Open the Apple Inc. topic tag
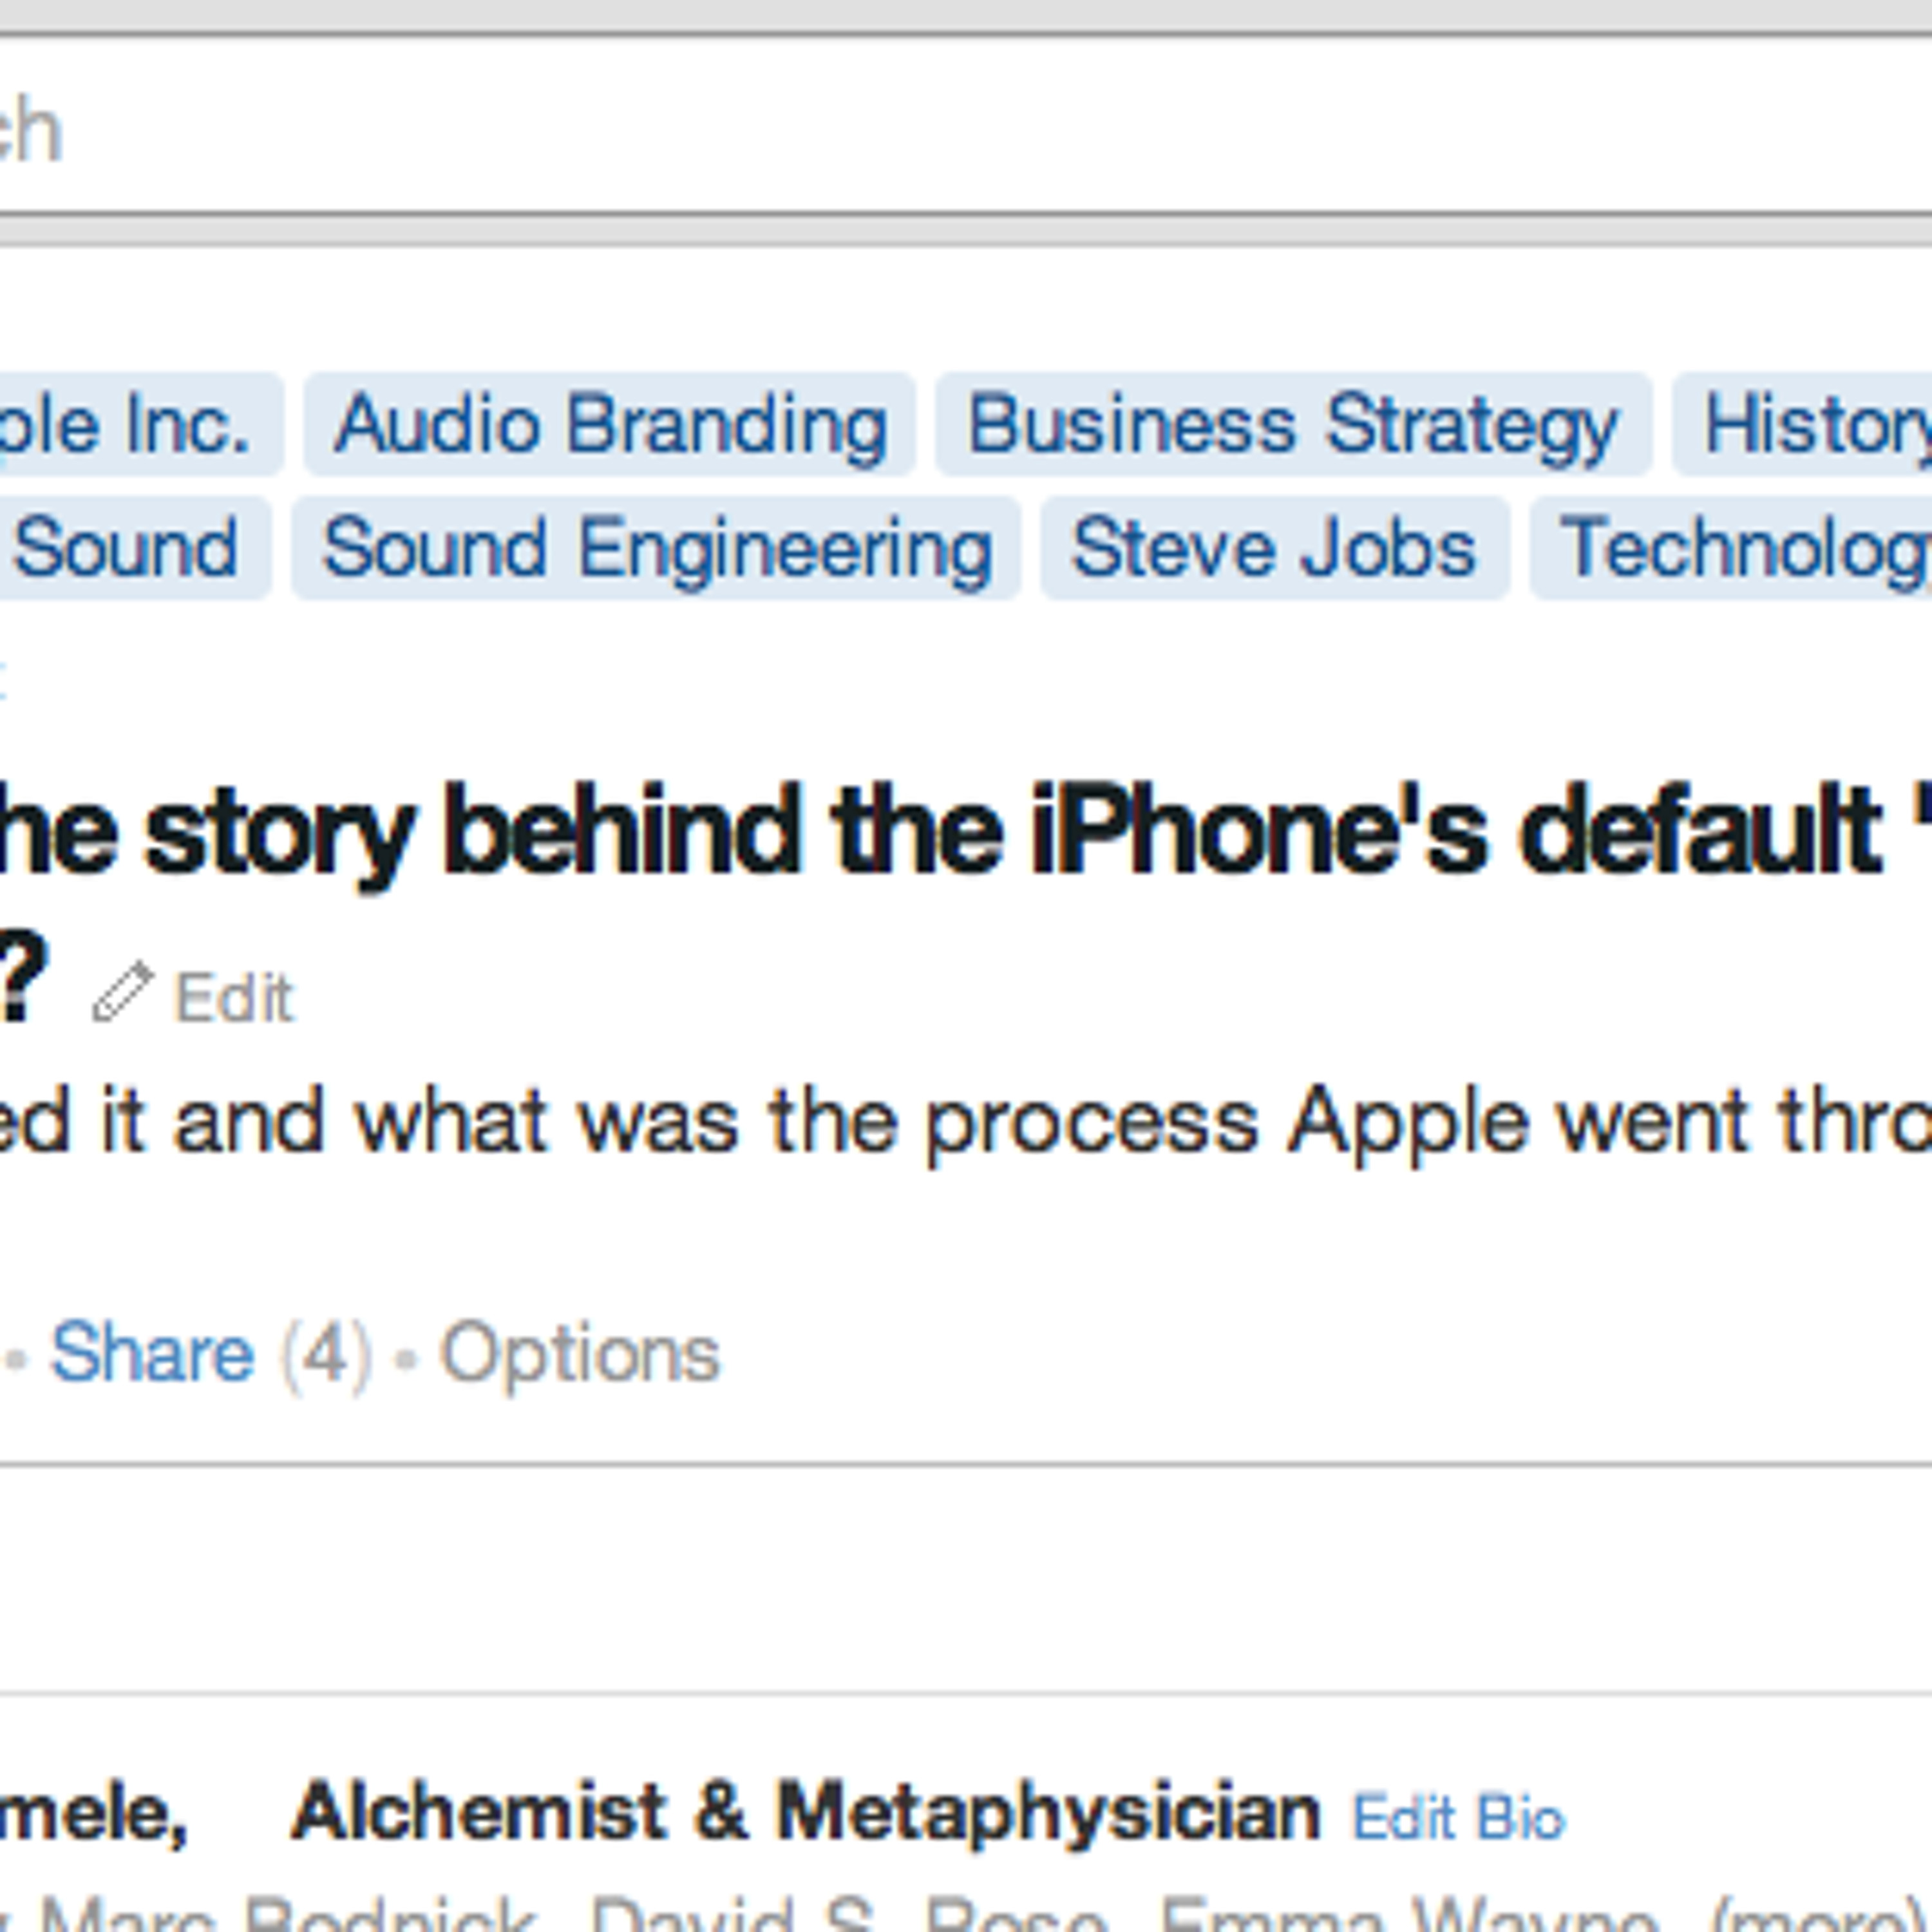 point(141,425)
